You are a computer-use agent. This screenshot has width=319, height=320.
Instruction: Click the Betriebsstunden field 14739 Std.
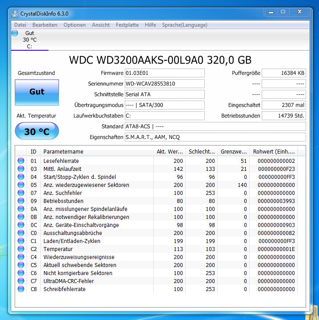click(x=284, y=116)
